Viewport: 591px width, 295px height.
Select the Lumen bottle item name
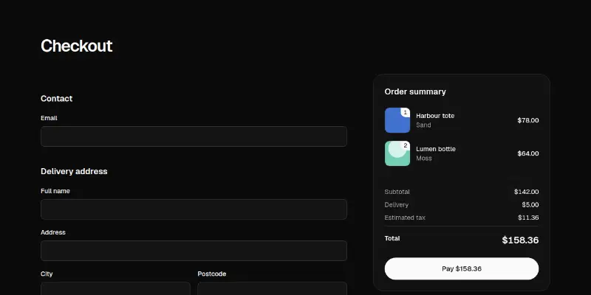(436, 149)
